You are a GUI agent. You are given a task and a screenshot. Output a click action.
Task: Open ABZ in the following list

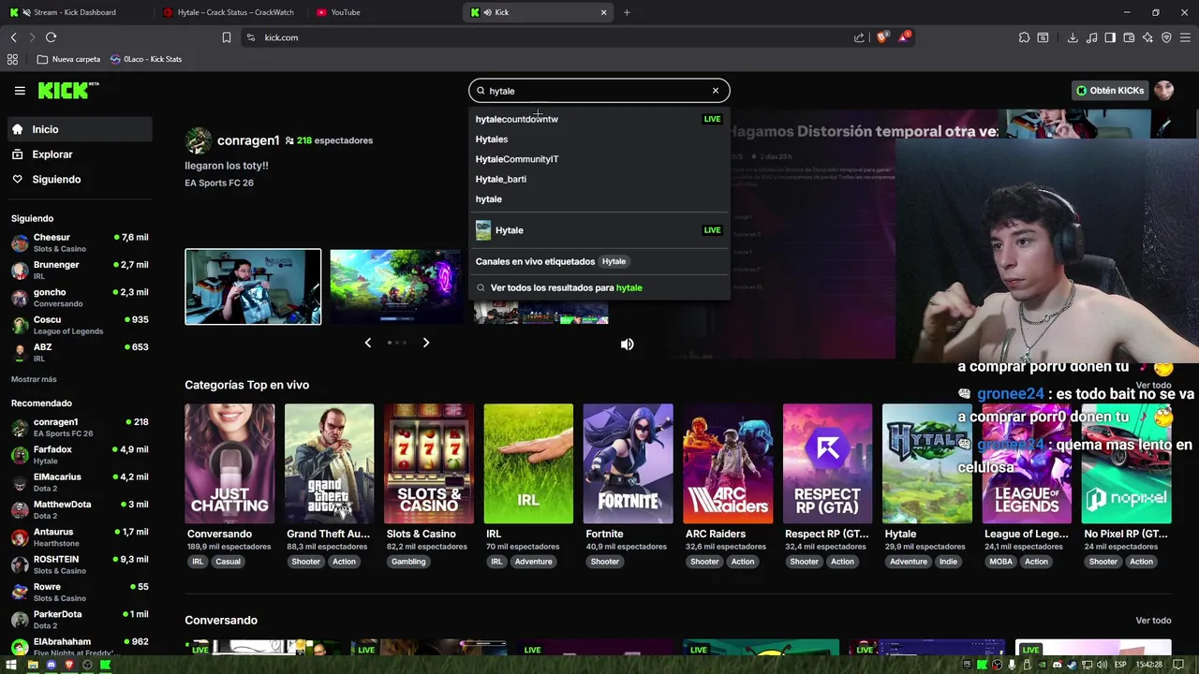pos(80,353)
